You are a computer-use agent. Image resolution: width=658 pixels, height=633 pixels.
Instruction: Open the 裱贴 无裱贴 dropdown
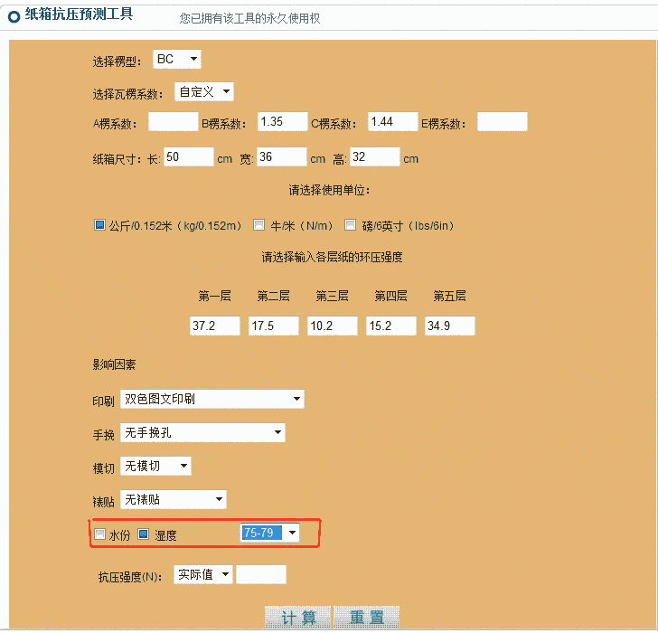click(x=173, y=499)
